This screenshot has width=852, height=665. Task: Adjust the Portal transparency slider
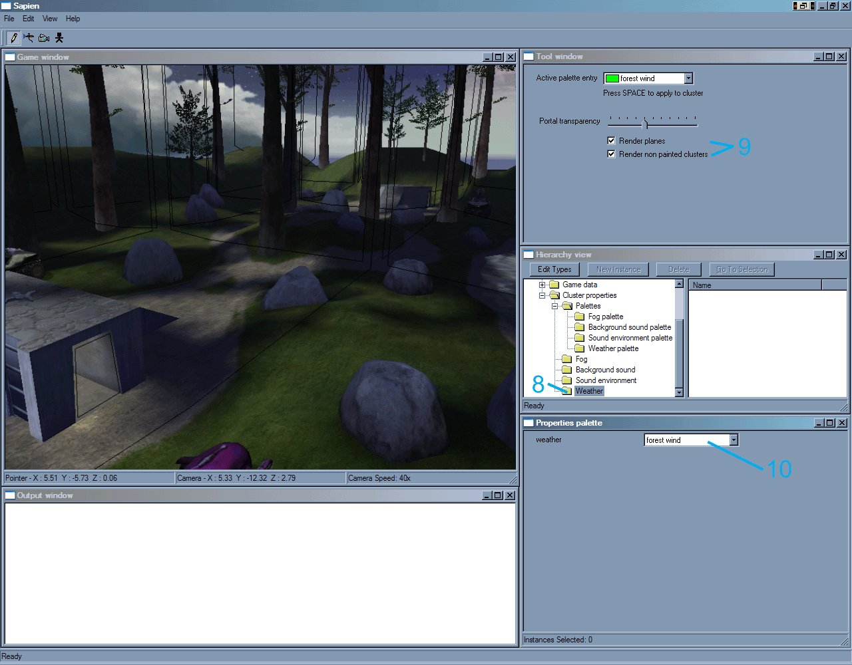pyautogui.click(x=645, y=123)
